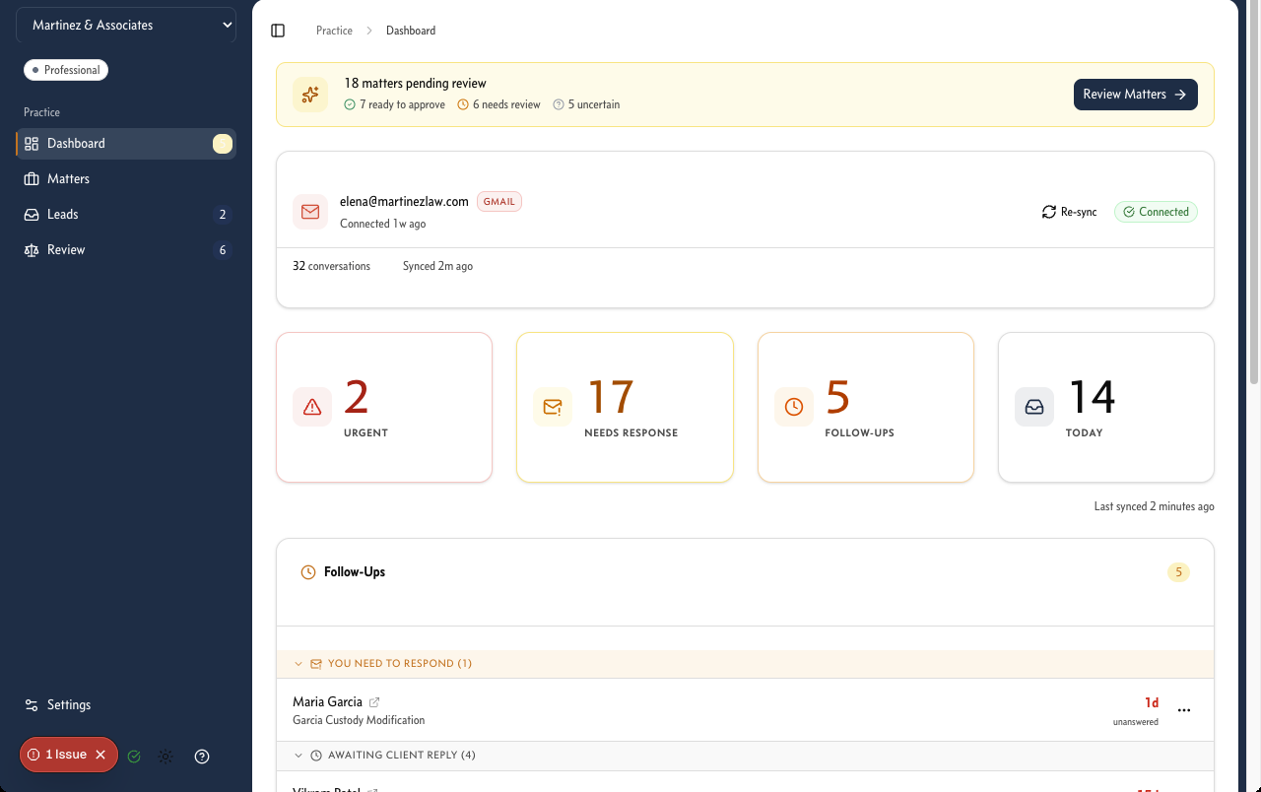Click the Leads count badge 2

coord(223,214)
